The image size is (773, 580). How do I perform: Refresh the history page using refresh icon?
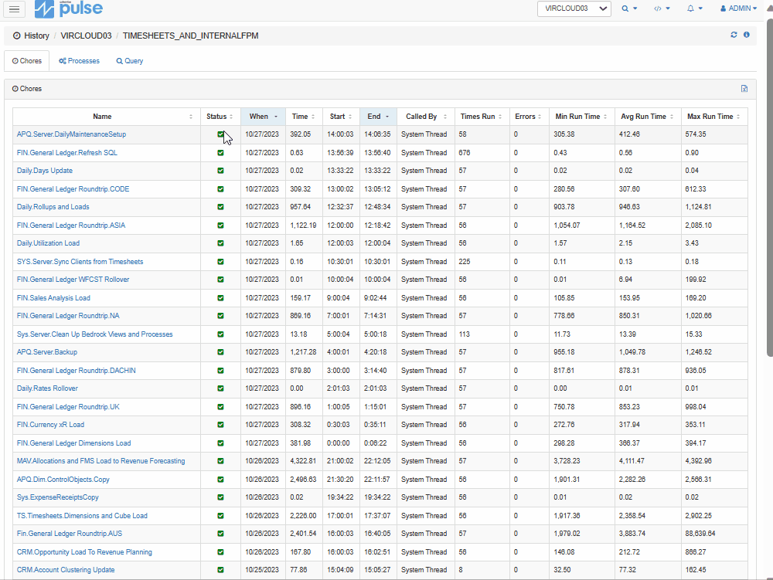point(734,35)
